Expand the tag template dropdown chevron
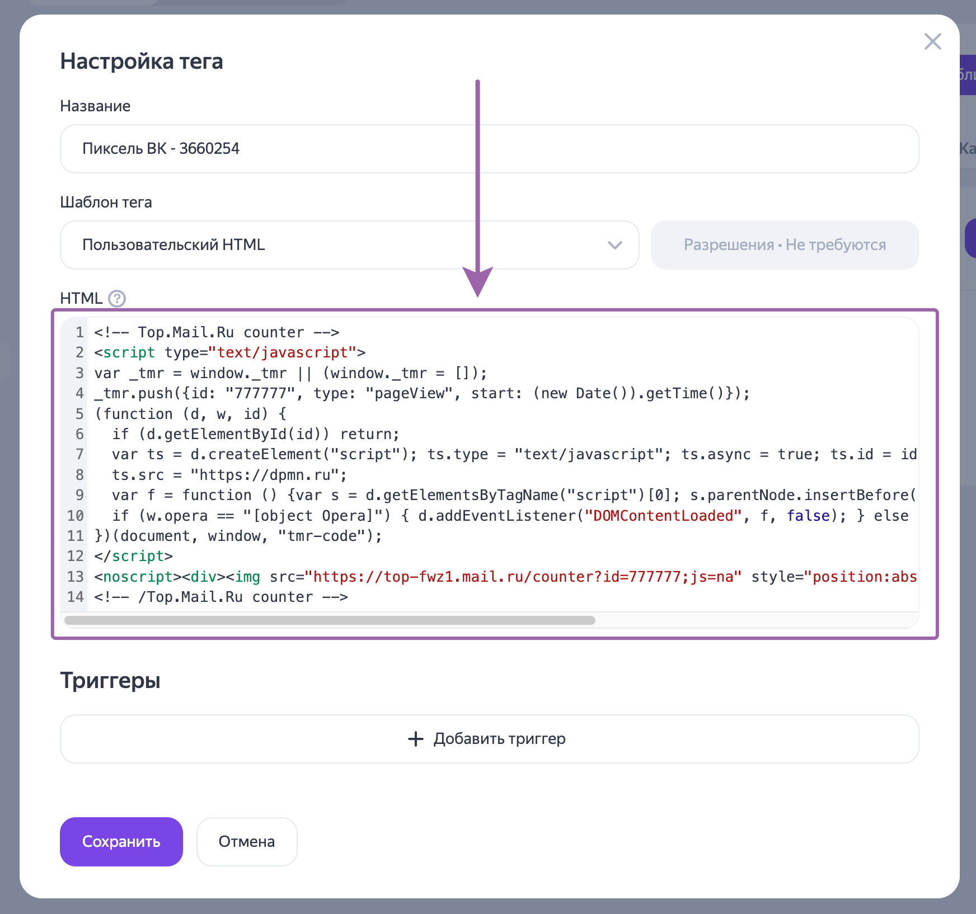Screen dimensions: 976x914 (614, 245)
